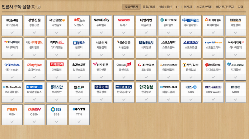Switch to the 주요언론사 tab
Screen dimensions: 249x139
131,7
